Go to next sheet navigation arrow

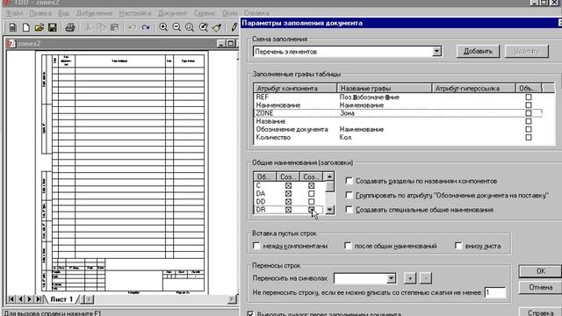(x=29, y=298)
